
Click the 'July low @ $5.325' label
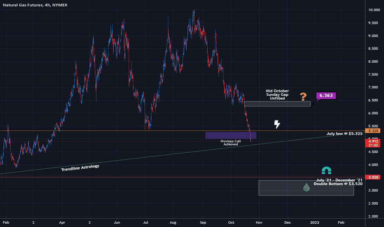click(344, 134)
